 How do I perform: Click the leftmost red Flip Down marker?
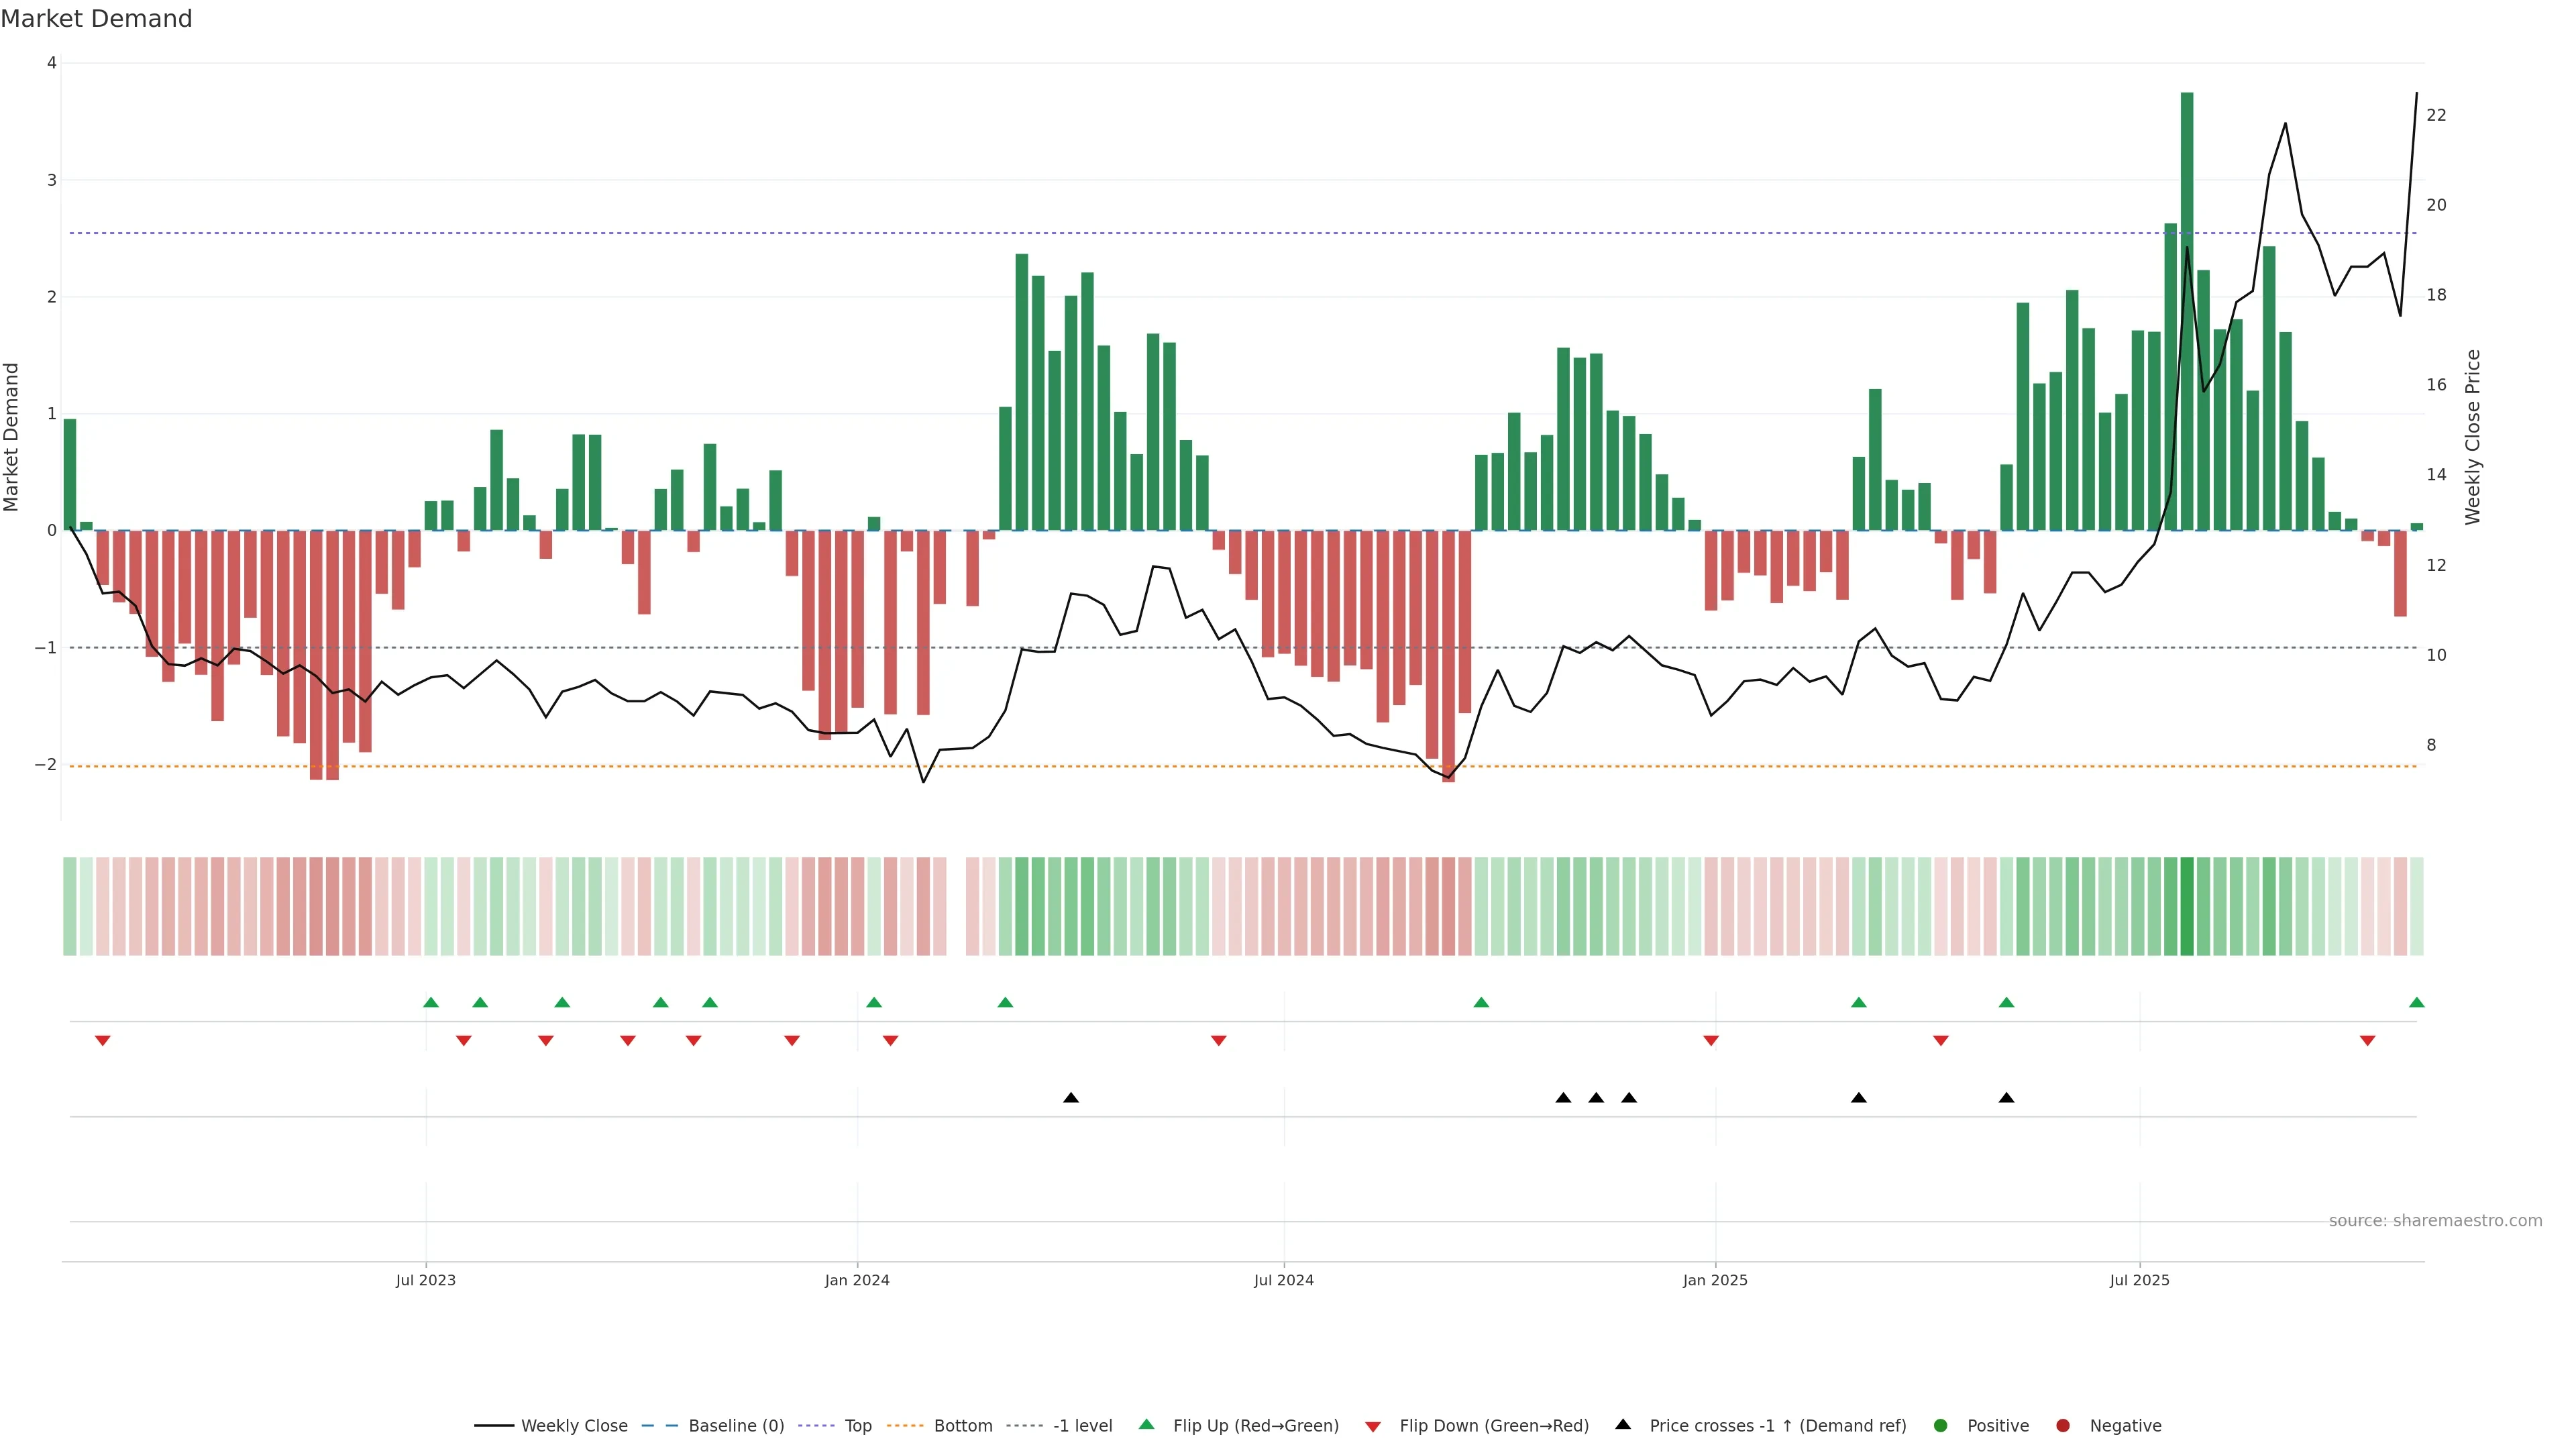coord(102,1041)
